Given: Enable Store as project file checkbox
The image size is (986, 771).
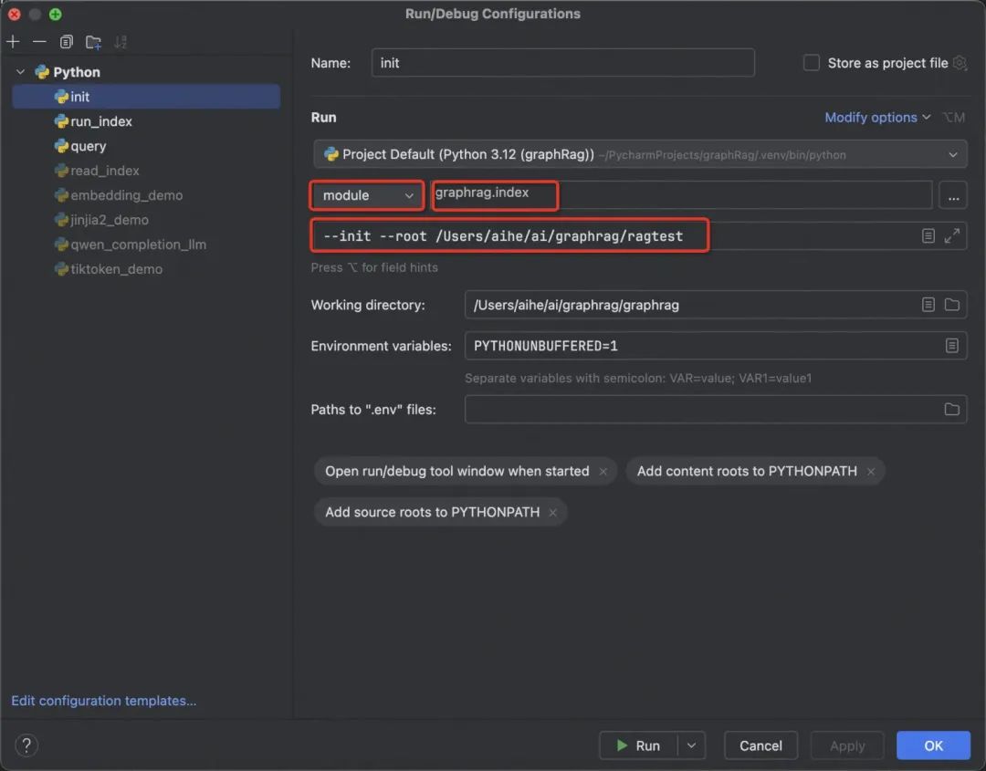Looking at the screenshot, I should (x=812, y=63).
